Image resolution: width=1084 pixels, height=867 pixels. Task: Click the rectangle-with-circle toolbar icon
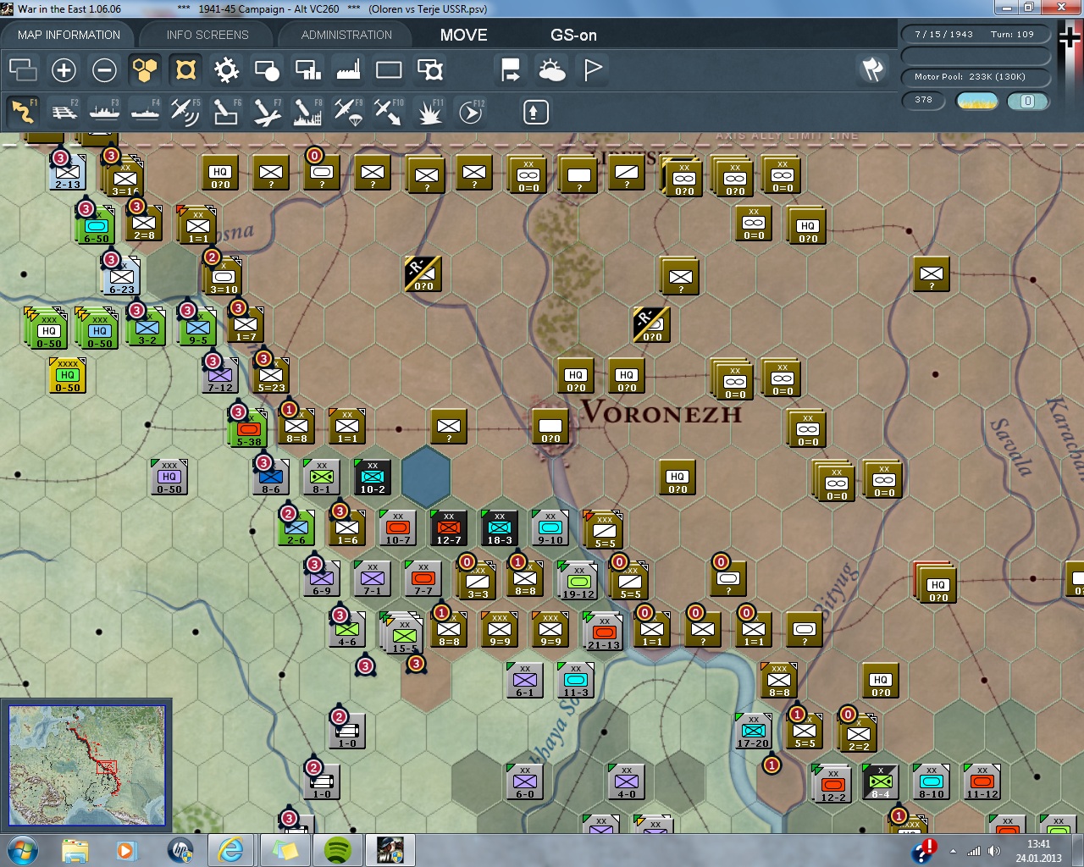(x=267, y=69)
